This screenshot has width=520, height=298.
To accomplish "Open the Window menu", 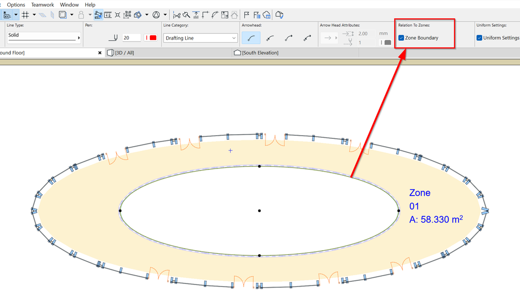I will 69,5.
